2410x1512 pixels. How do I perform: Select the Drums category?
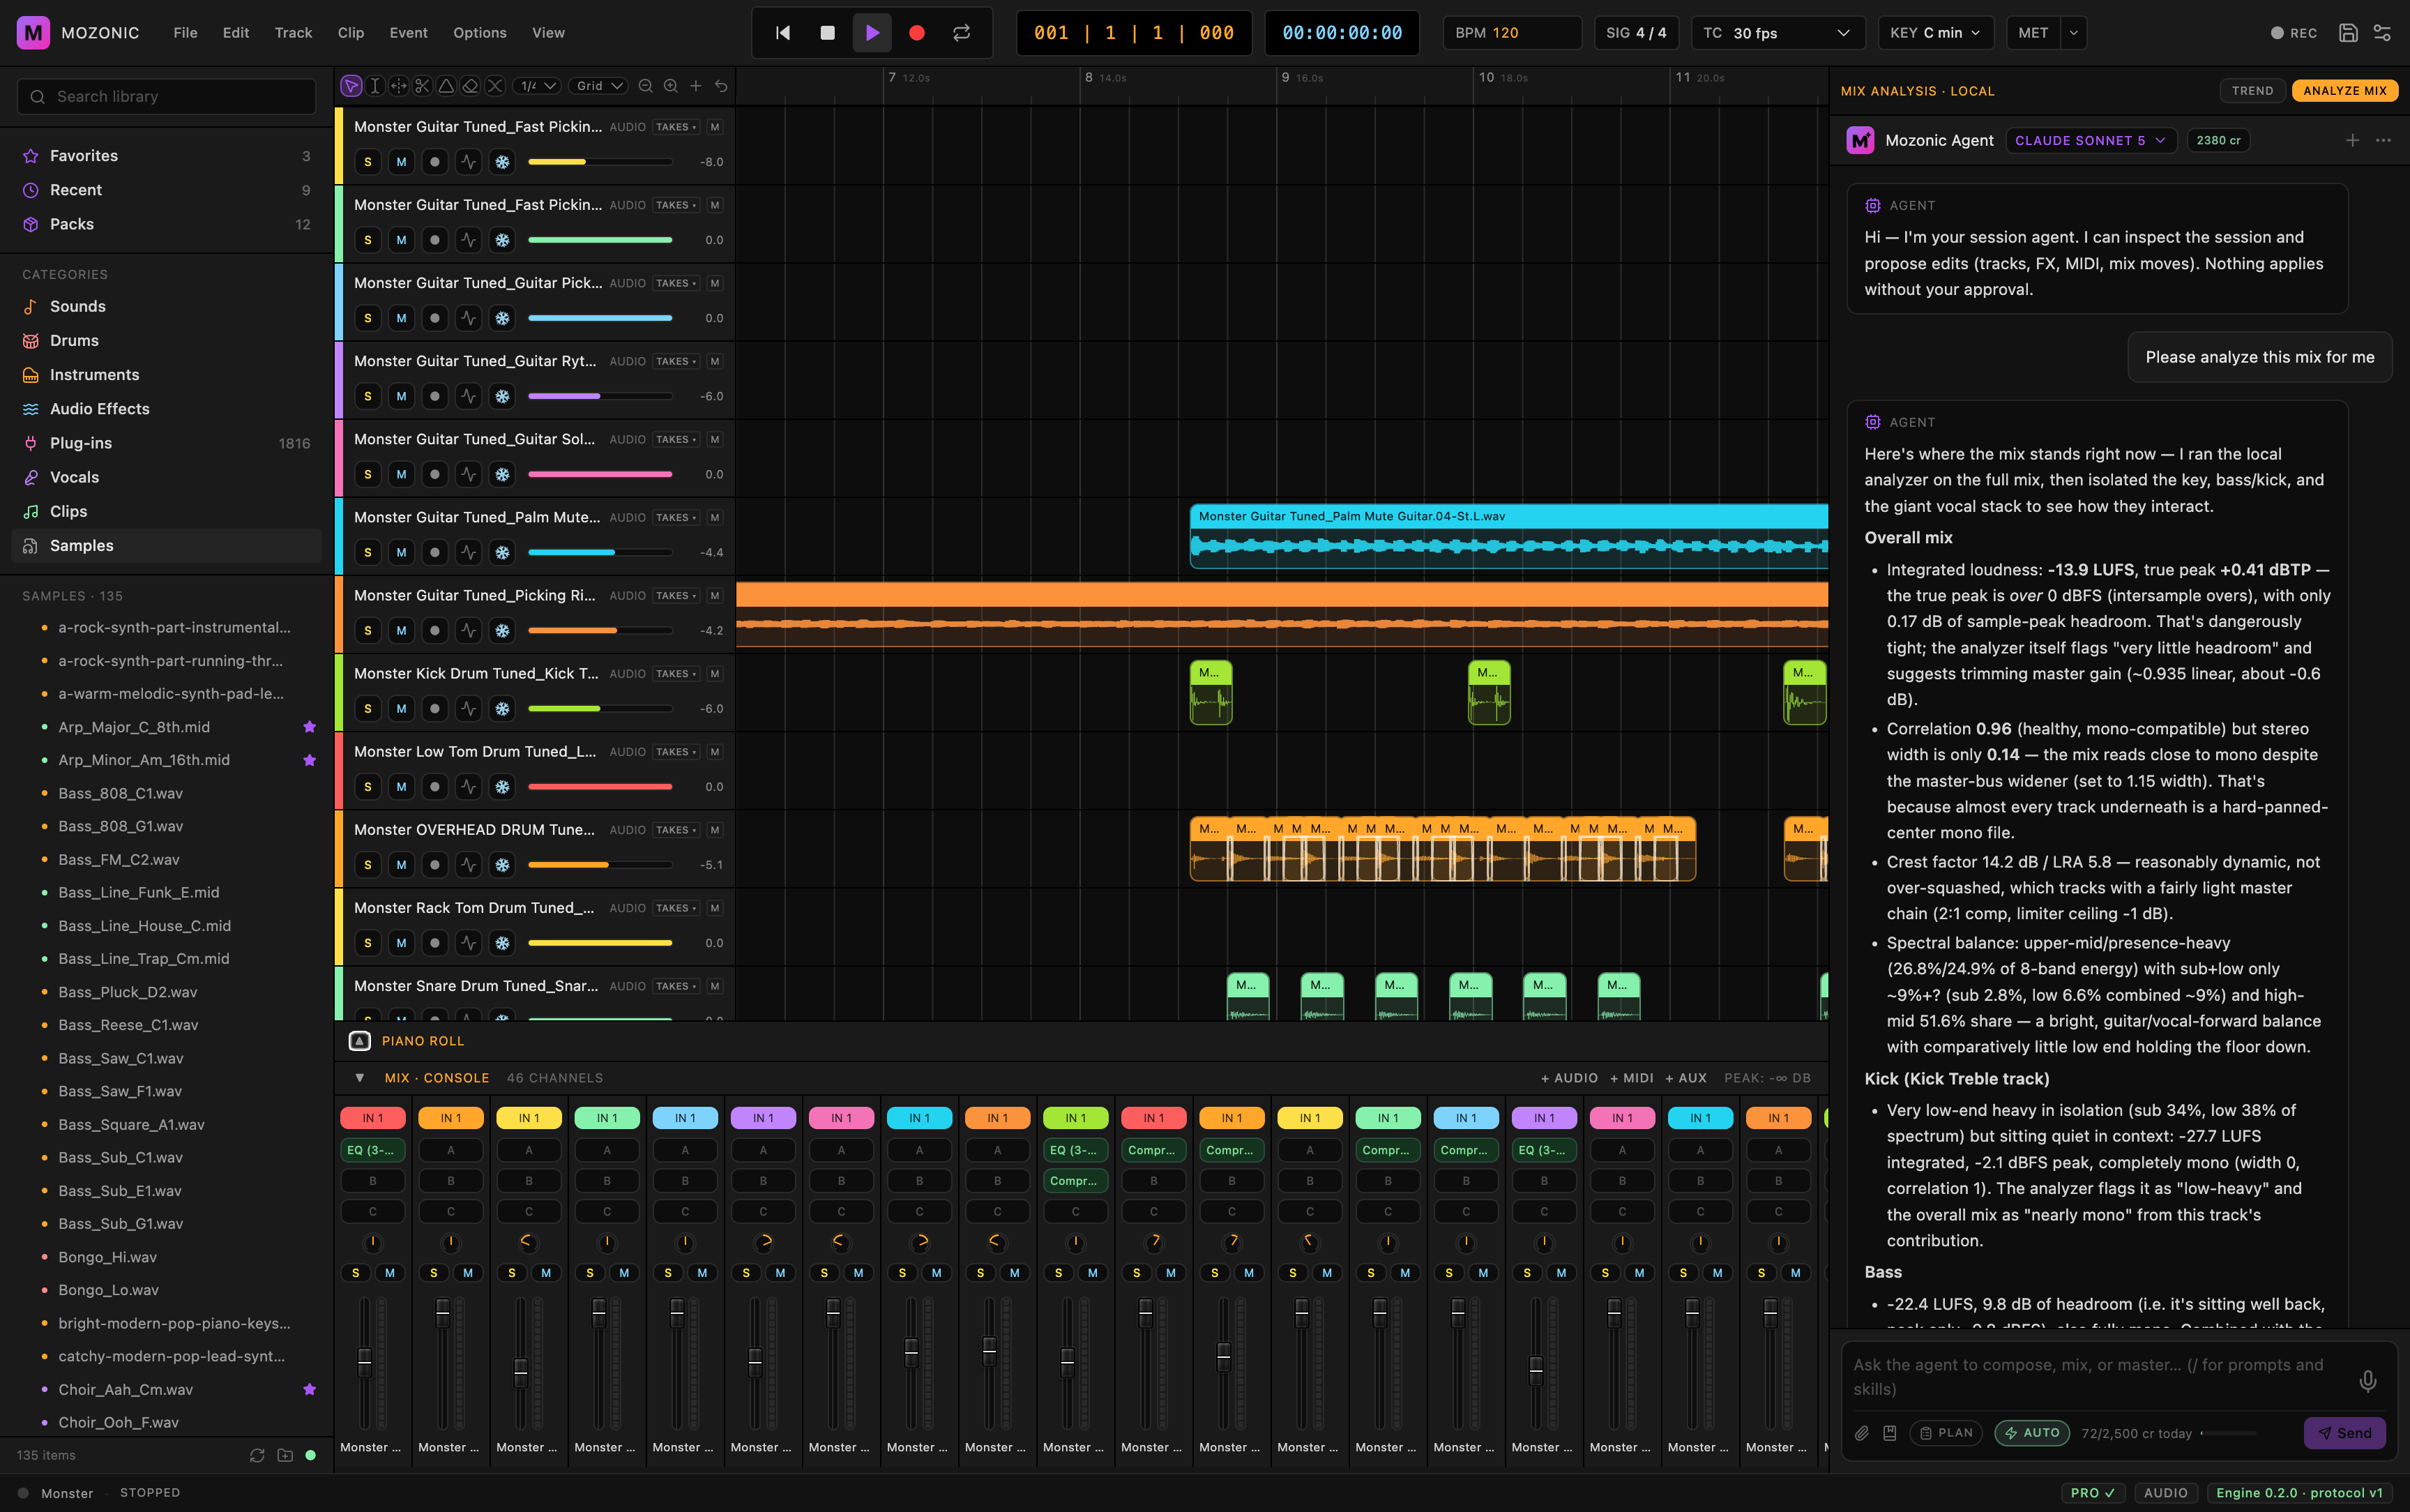(x=167, y=341)
